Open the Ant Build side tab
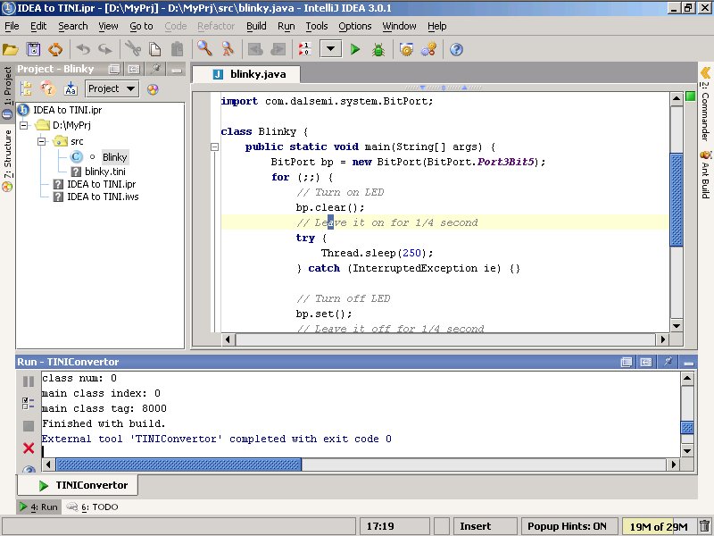The width and height of the screenshot is (714, 536). 705,174
